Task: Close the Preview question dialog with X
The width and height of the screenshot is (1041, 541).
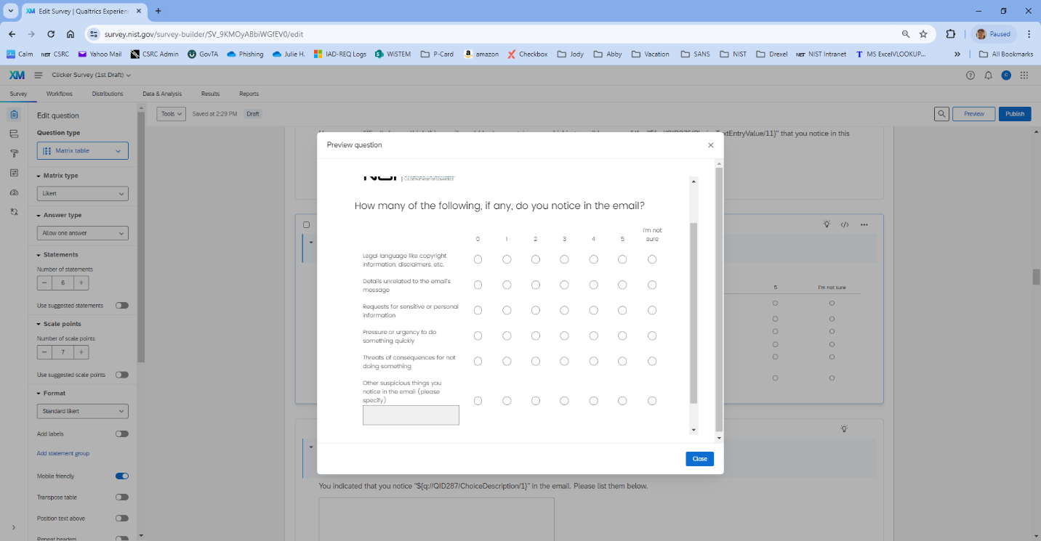Action: click(710, 145)
